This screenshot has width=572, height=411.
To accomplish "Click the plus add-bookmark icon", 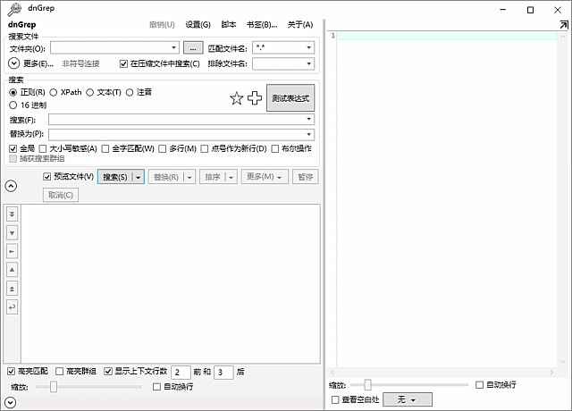I will (255, 98).
